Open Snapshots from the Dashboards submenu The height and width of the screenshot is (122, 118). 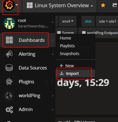69,54
